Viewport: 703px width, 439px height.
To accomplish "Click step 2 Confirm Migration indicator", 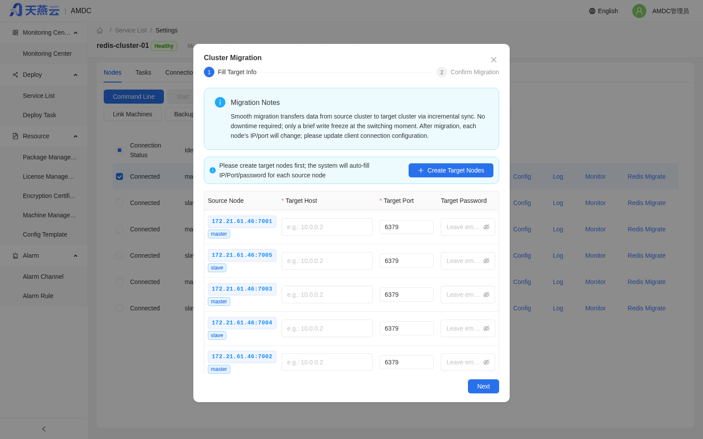I will pyautogui.click(x=442, y=72).
